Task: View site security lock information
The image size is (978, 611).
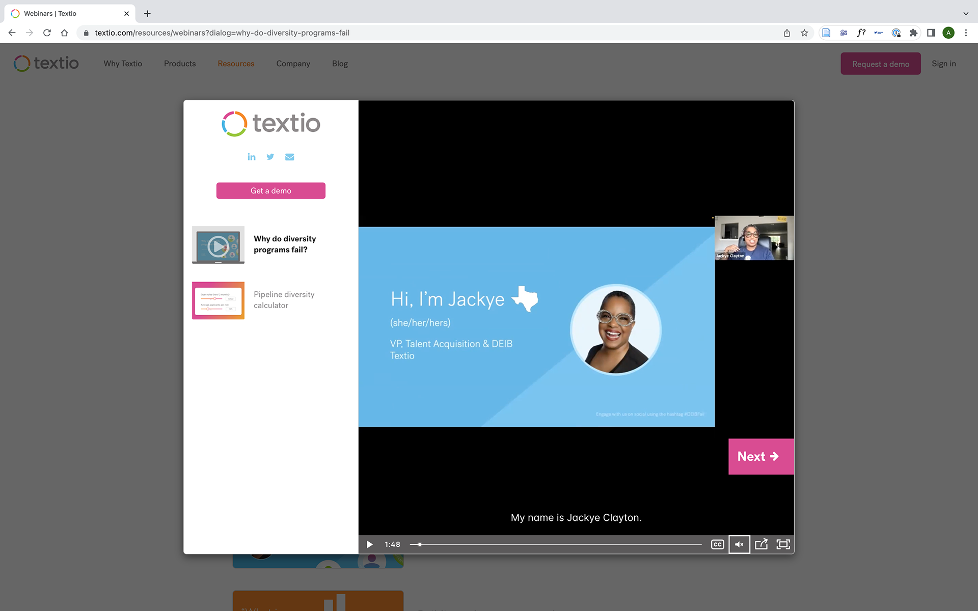Action: click(x=86, y=33)
